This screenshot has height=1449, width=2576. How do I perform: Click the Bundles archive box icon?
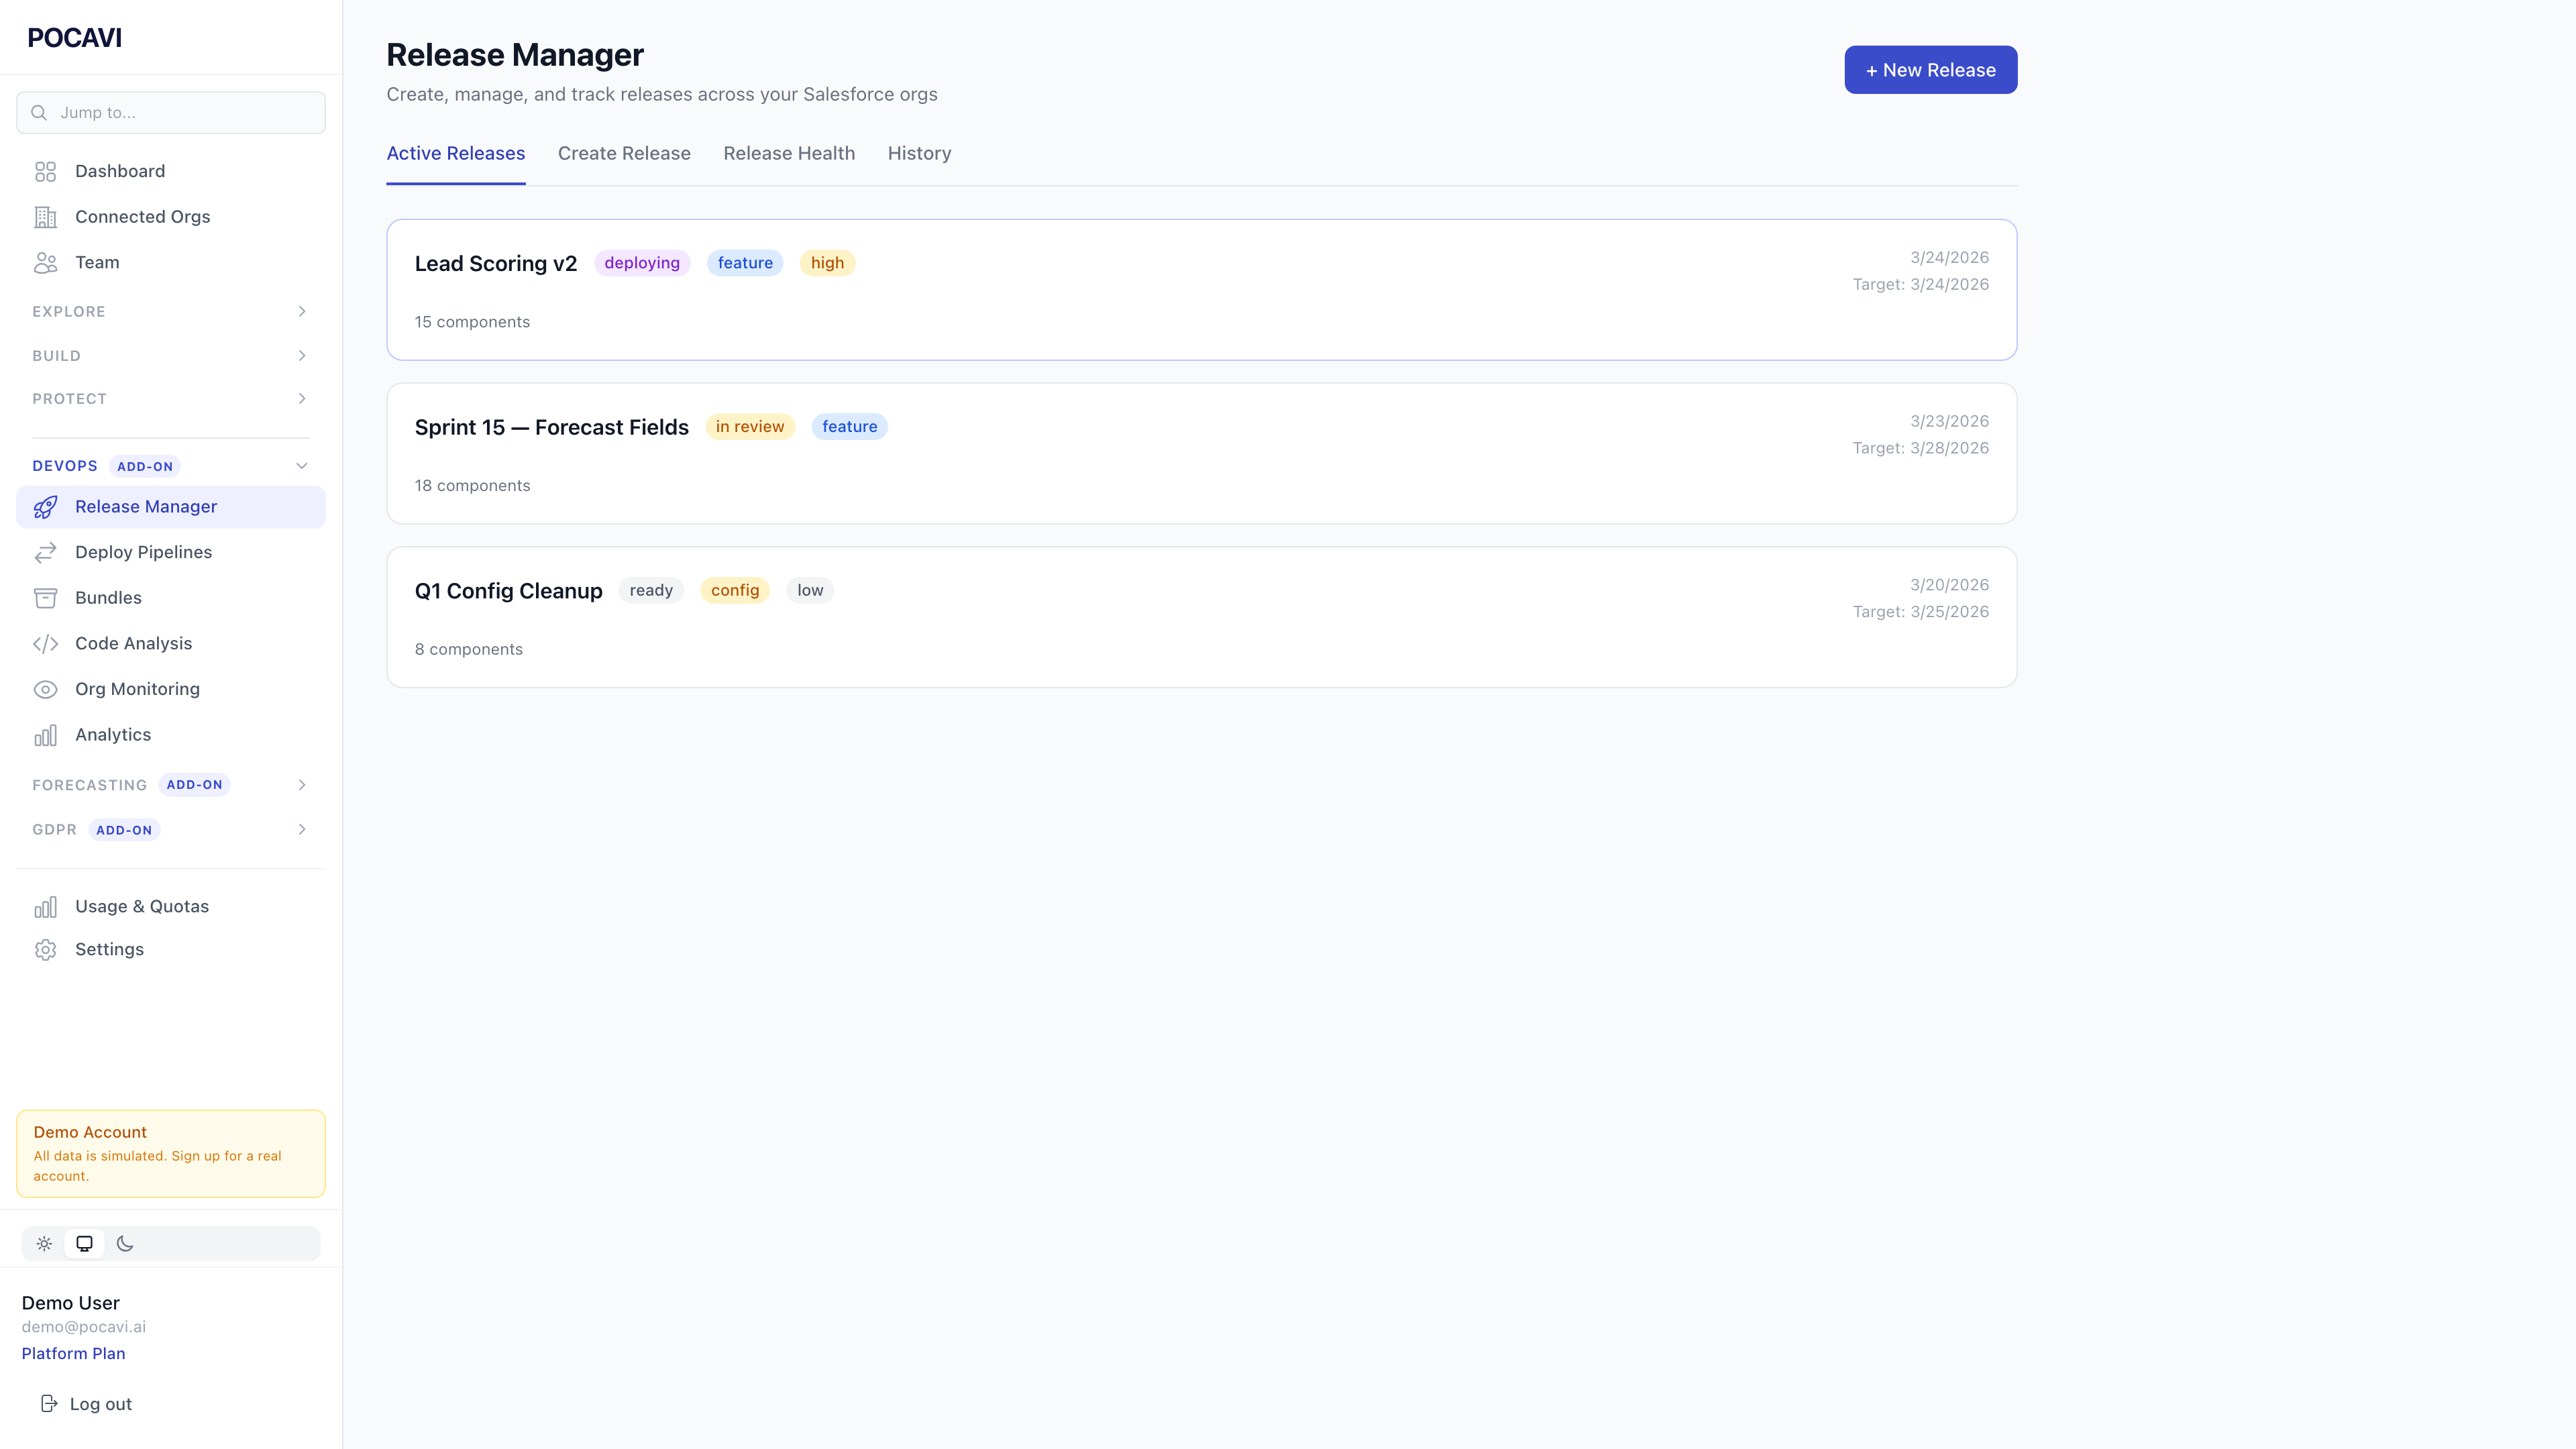[x=45, y=598]
